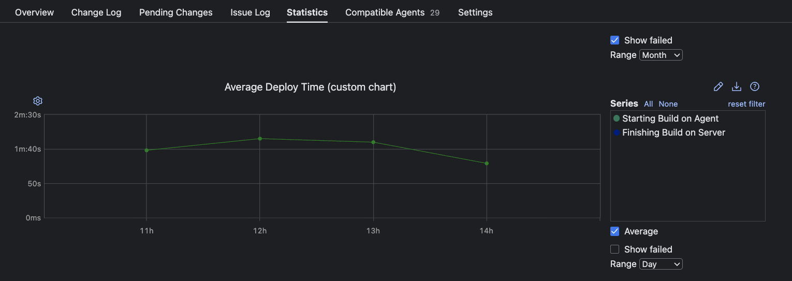The width and height of the screenshot is (792, 281).
Task: Click green Starting Build on Agent swatch
Action: [617, 119]
